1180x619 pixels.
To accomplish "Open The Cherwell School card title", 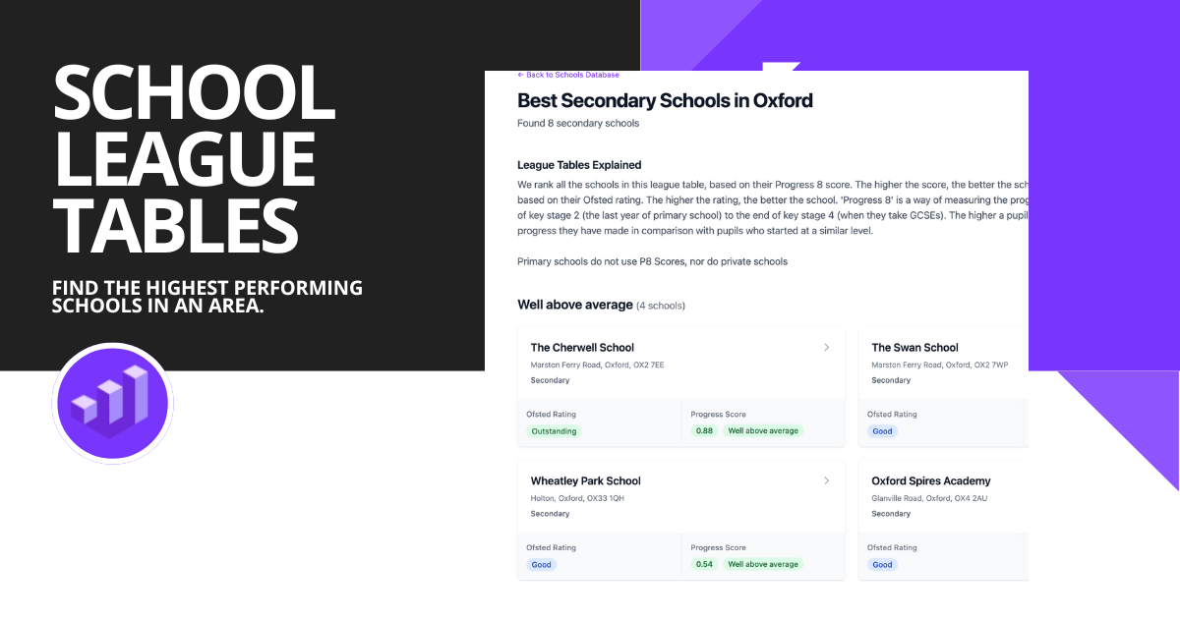I will click(582, 347).
